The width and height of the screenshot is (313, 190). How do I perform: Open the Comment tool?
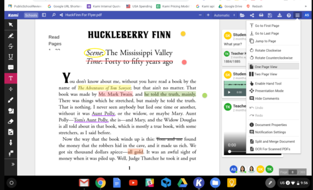pos(11,67)
